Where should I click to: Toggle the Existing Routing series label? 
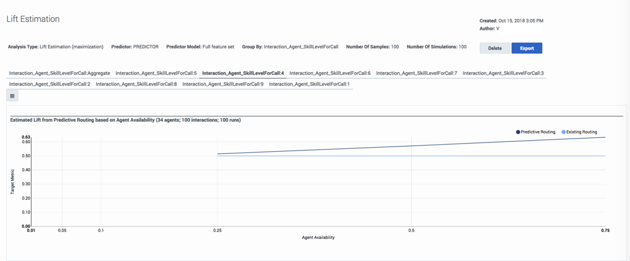pos(582,132)
